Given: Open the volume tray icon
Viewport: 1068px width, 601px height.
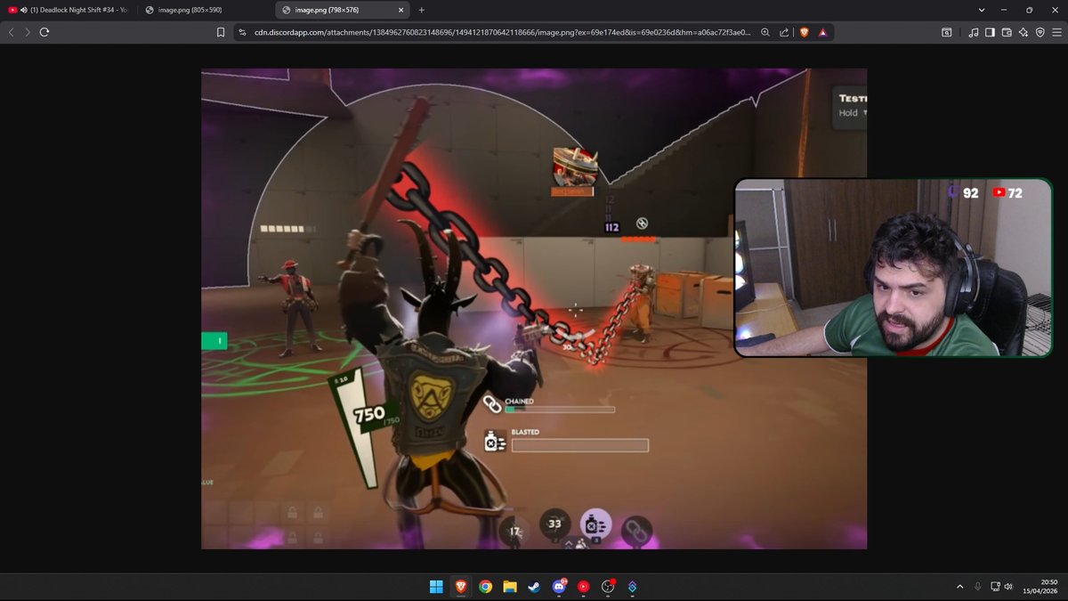Looking at the screenshot, I should click(1008, 587).
